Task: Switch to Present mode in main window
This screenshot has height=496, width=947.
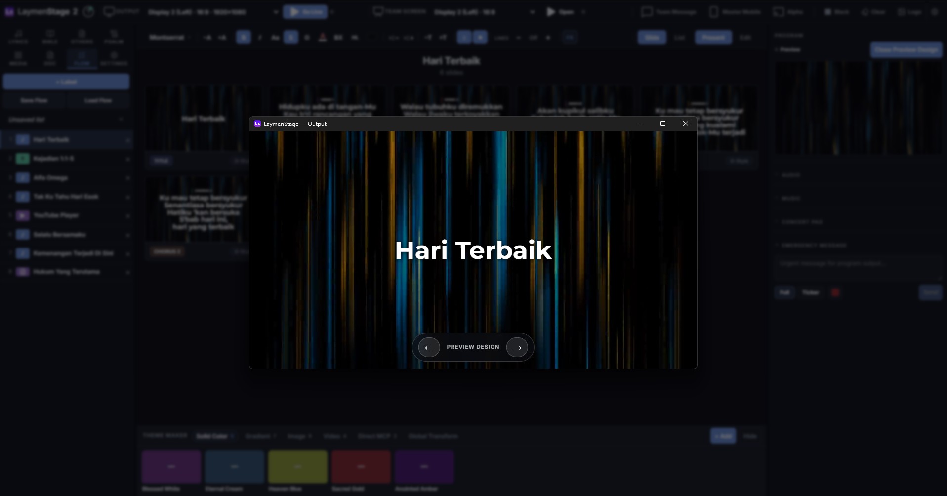Action: click(713, 37)
